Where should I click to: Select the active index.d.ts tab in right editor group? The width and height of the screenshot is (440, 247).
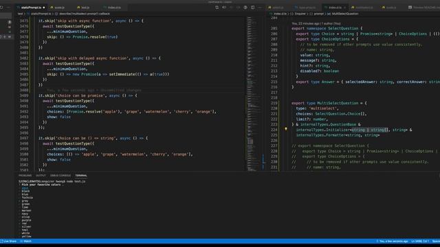[x=335, y=8]
